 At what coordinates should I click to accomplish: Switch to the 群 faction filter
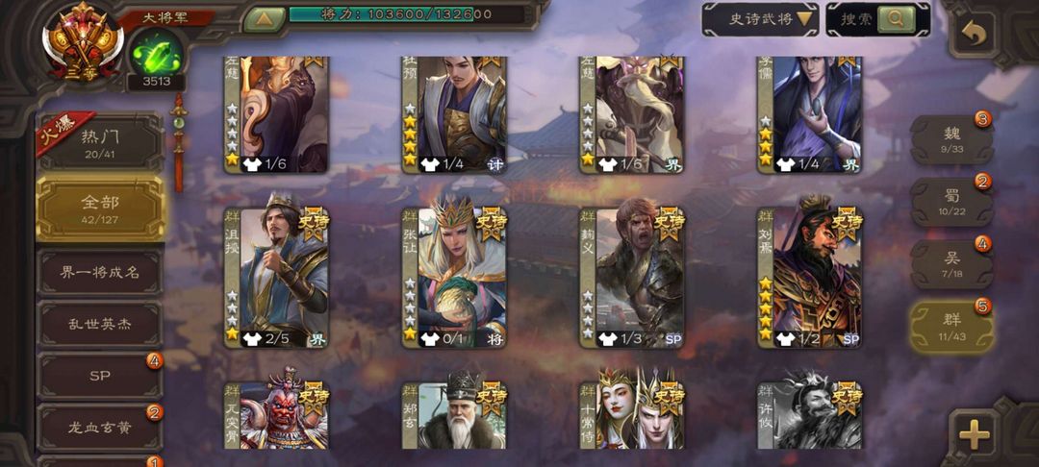coord(951,326)
